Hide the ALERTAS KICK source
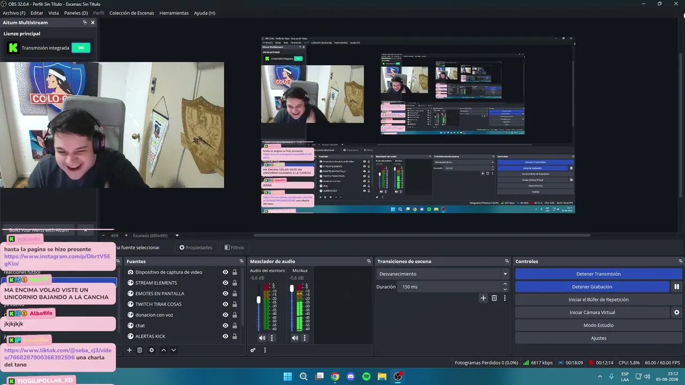685x385 pixels. point(225,336)
